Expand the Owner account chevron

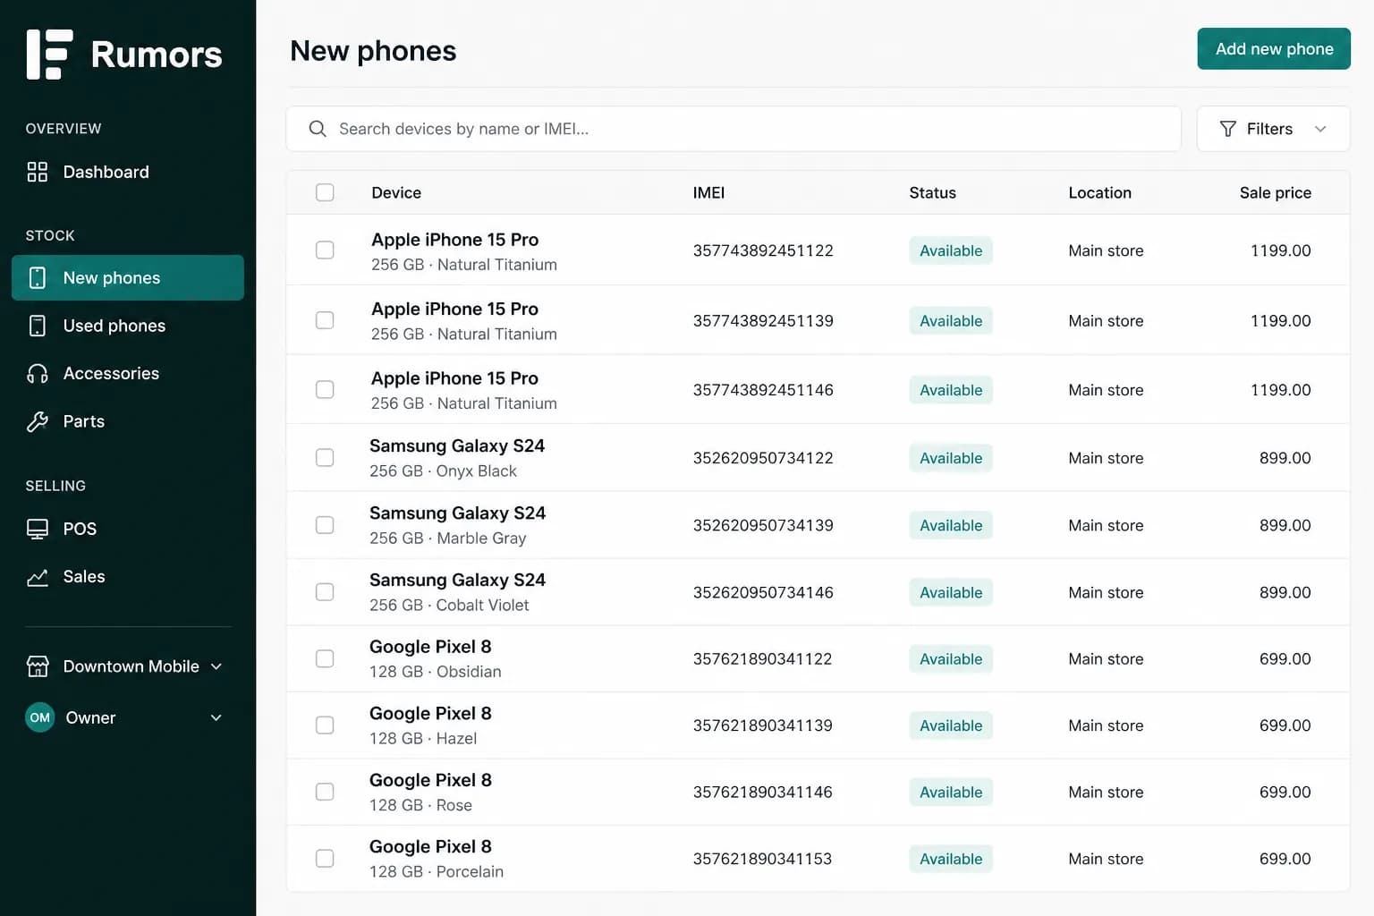pyautogui.click(x=216, y=717)
